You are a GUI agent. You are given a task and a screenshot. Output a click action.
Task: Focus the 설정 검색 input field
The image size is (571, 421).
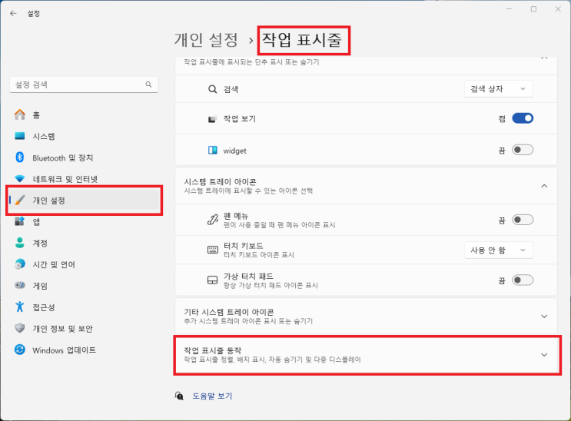tap(84, 85)
